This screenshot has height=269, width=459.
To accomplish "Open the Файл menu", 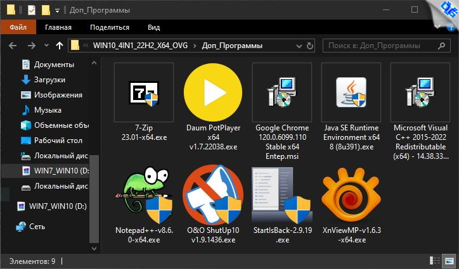I will coord(18,27).
